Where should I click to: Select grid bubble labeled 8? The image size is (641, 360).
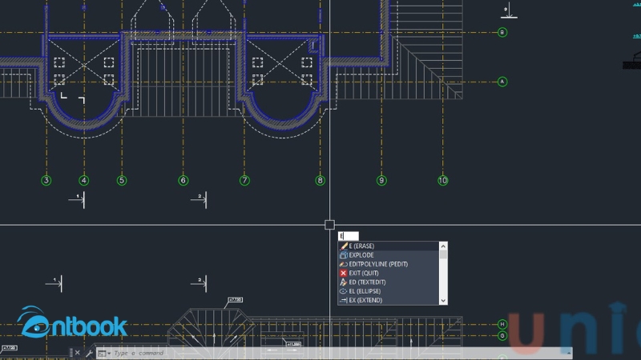tap(320, 181)
